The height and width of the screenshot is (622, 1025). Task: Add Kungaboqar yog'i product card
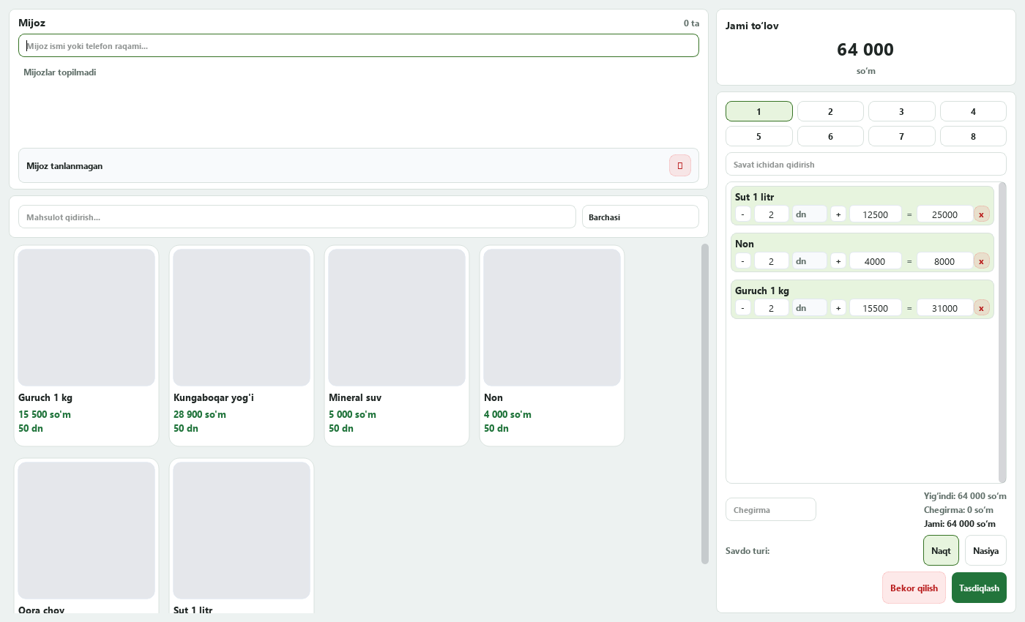pos(242,345)
